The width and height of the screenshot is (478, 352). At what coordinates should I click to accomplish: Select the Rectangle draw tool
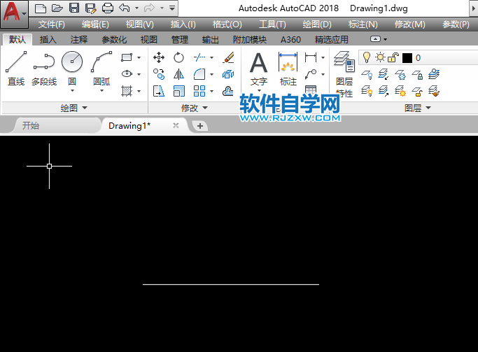[x=127, y=57]
